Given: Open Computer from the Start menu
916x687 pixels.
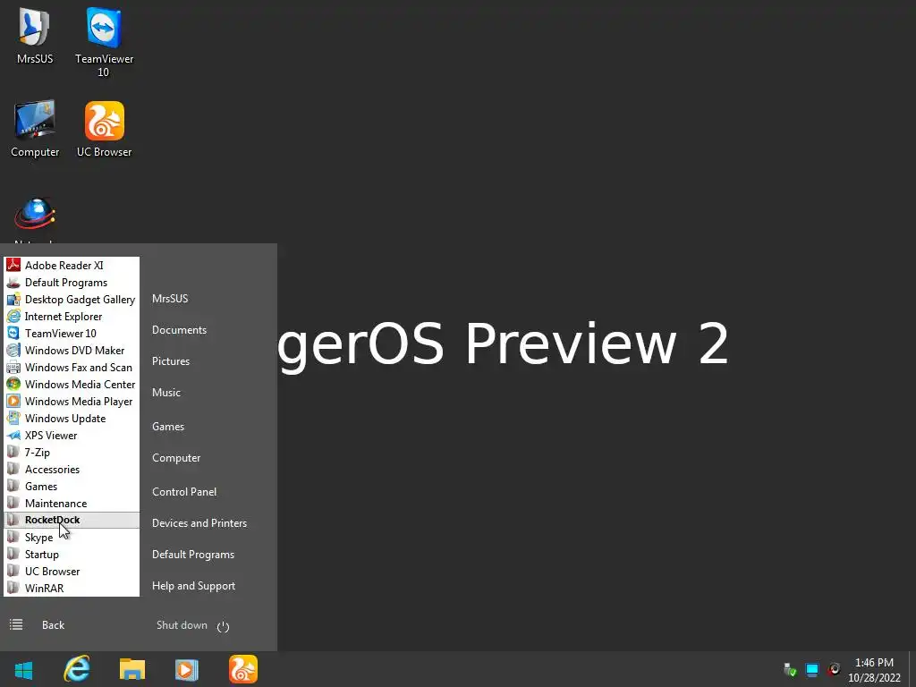Looking at the screenshot, I should [176, 458].
